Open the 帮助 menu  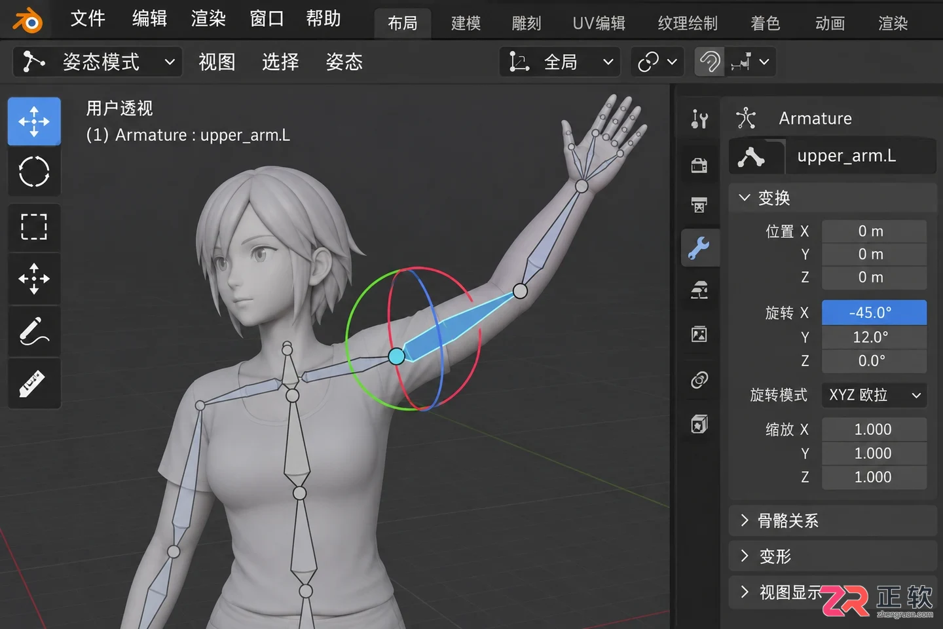(x=324, y=18)
